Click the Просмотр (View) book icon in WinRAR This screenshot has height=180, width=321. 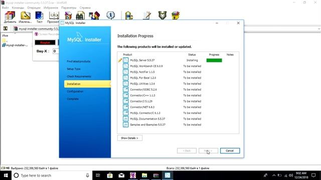click(54, 16)
